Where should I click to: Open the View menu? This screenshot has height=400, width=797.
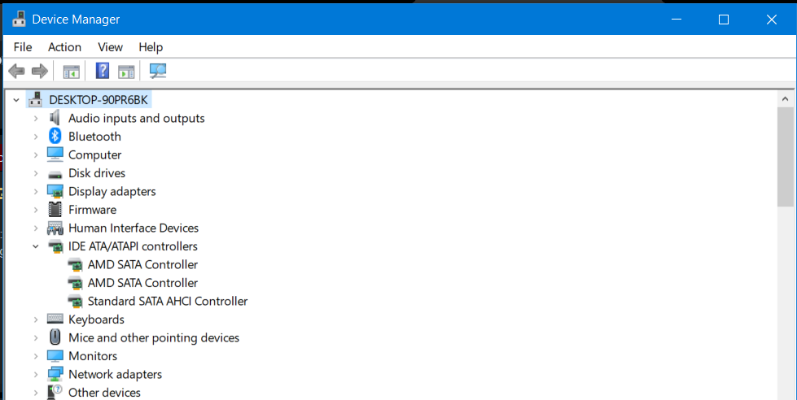[110, 47]
